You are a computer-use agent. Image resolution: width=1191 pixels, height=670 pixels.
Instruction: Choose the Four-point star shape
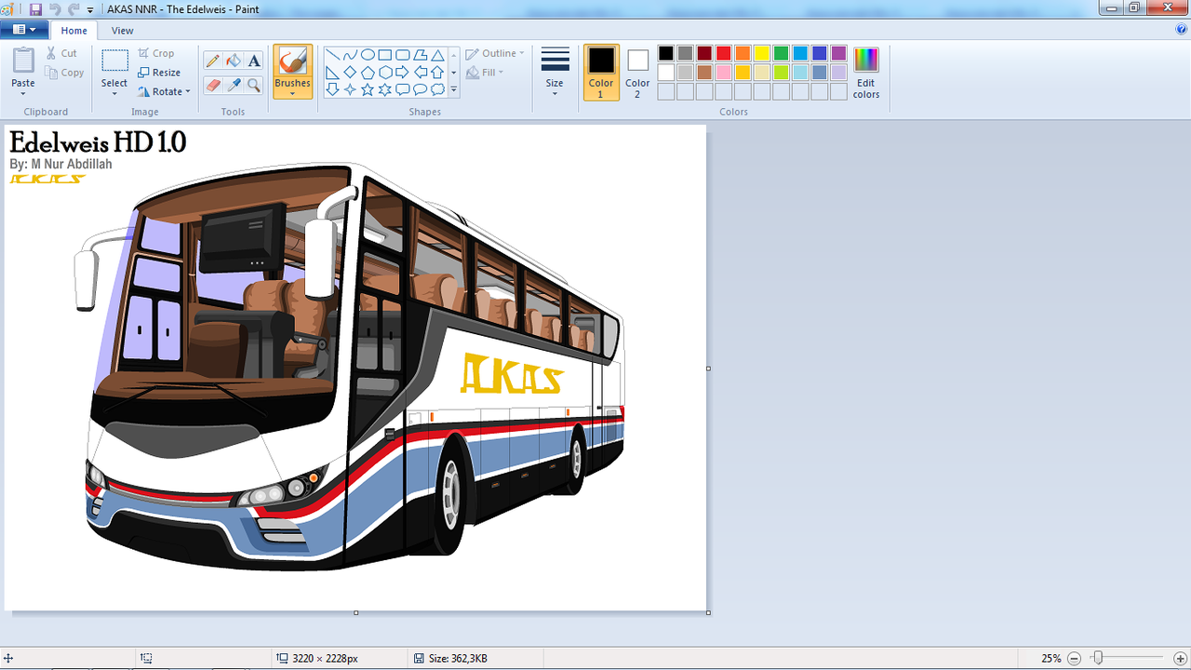point(350,89)
